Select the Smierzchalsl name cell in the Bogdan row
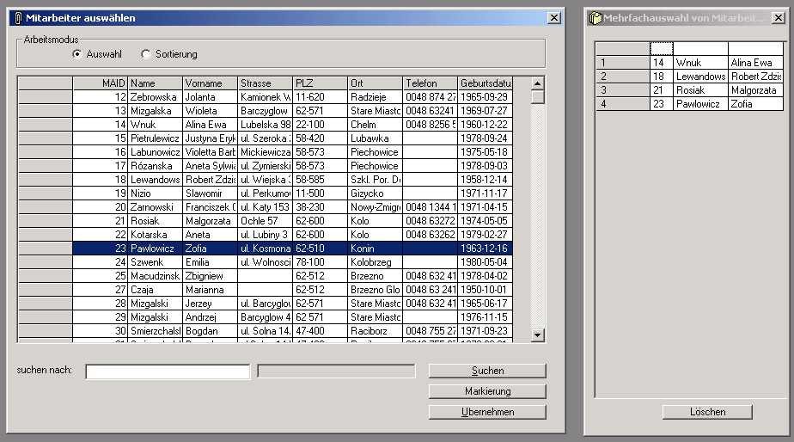794x442 pixels. [156, 331]
